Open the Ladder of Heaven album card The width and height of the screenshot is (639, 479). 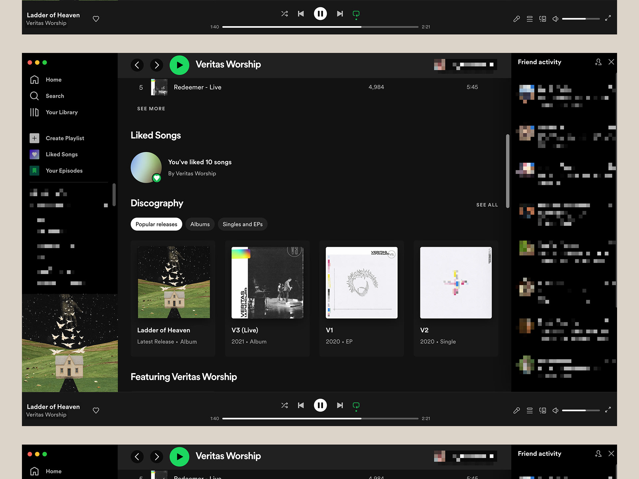coord(173,299)
